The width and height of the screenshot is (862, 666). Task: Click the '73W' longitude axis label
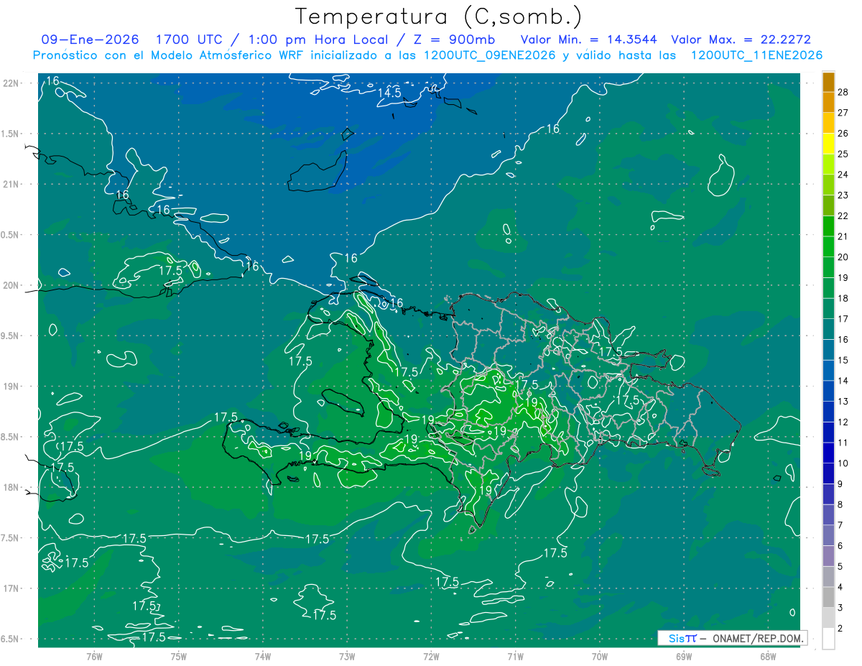pos(347,657)
